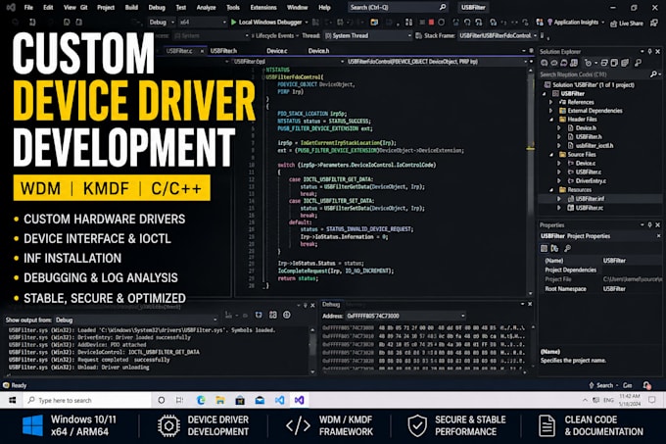
Task: Launch Microsoft Edge from the taskbar
Action: [x=201, y=400]
